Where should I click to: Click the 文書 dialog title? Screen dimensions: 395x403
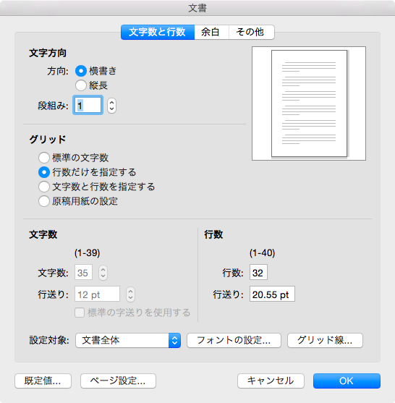coord(197,8)
